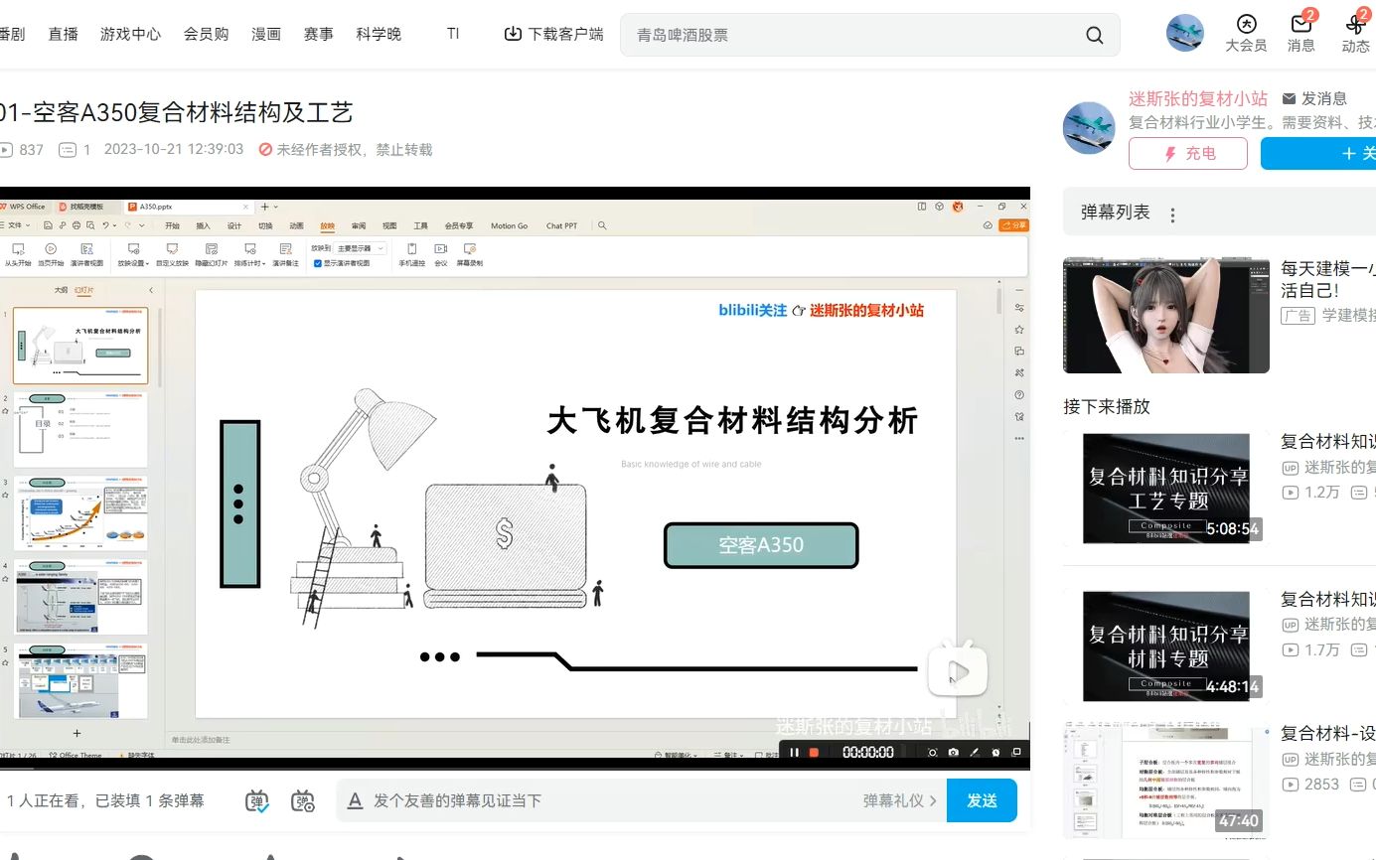Click the upload date 2023-10-21 12:39:03
Viewport: 1376px width, 860px height.
tap(174, 150)
